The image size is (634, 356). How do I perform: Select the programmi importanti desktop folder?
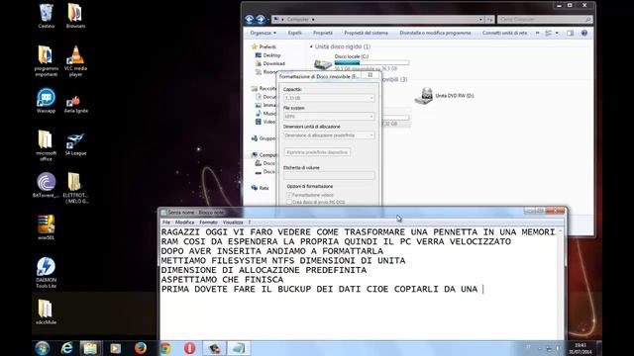[x=47, y=60]
